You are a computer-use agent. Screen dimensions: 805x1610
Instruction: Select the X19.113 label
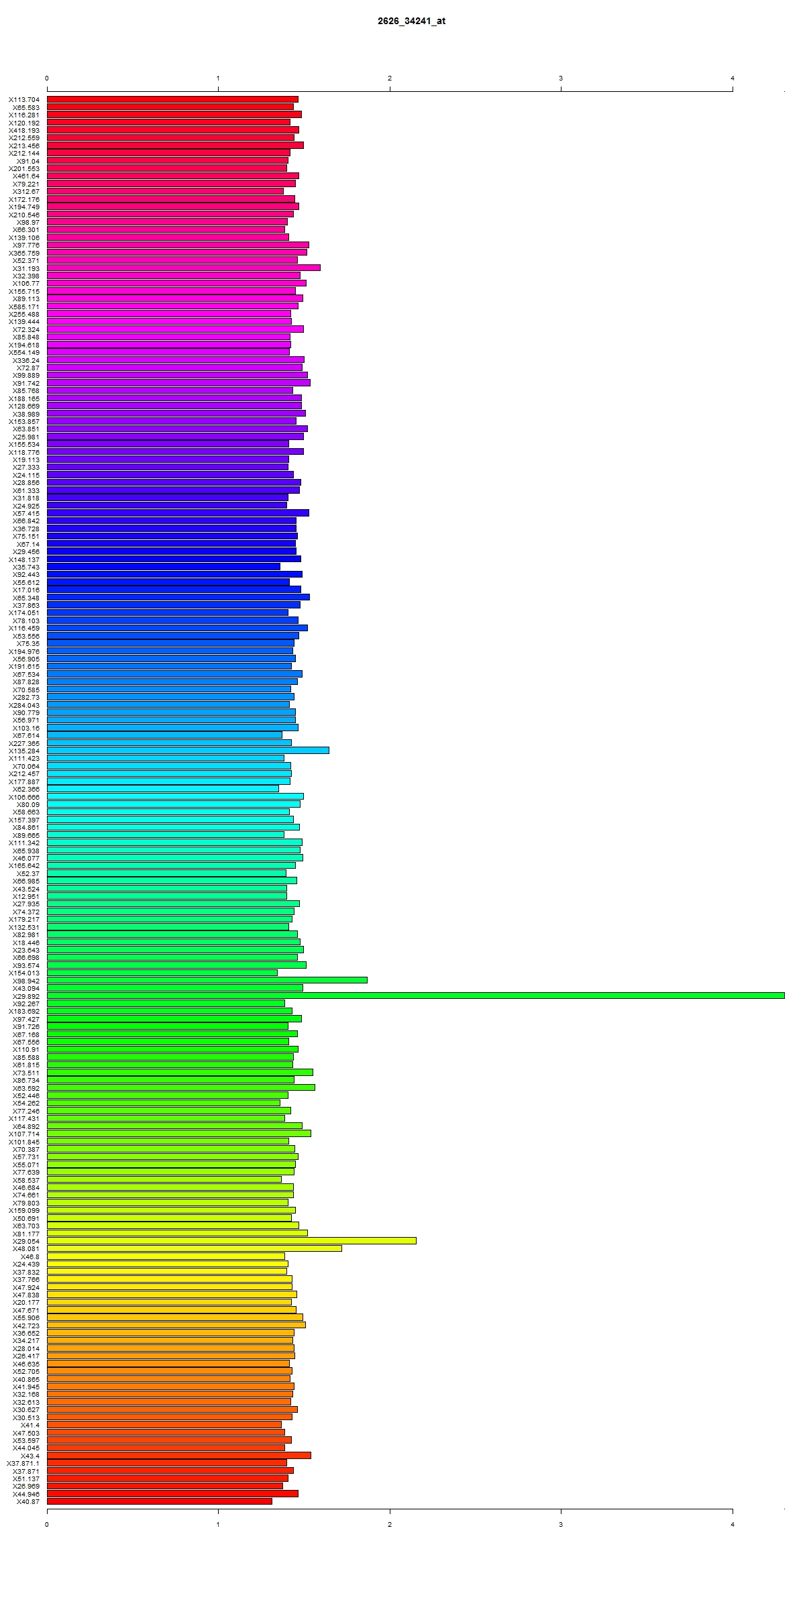[x=26, y=460]
